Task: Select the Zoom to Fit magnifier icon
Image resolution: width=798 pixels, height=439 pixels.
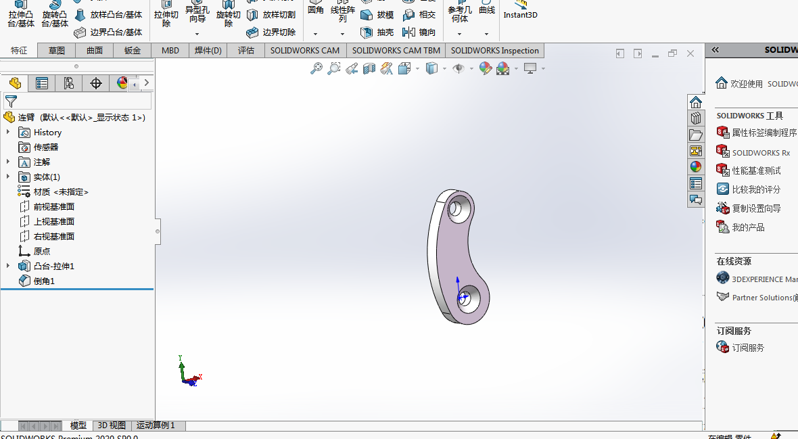Action: tap(316, 68)
